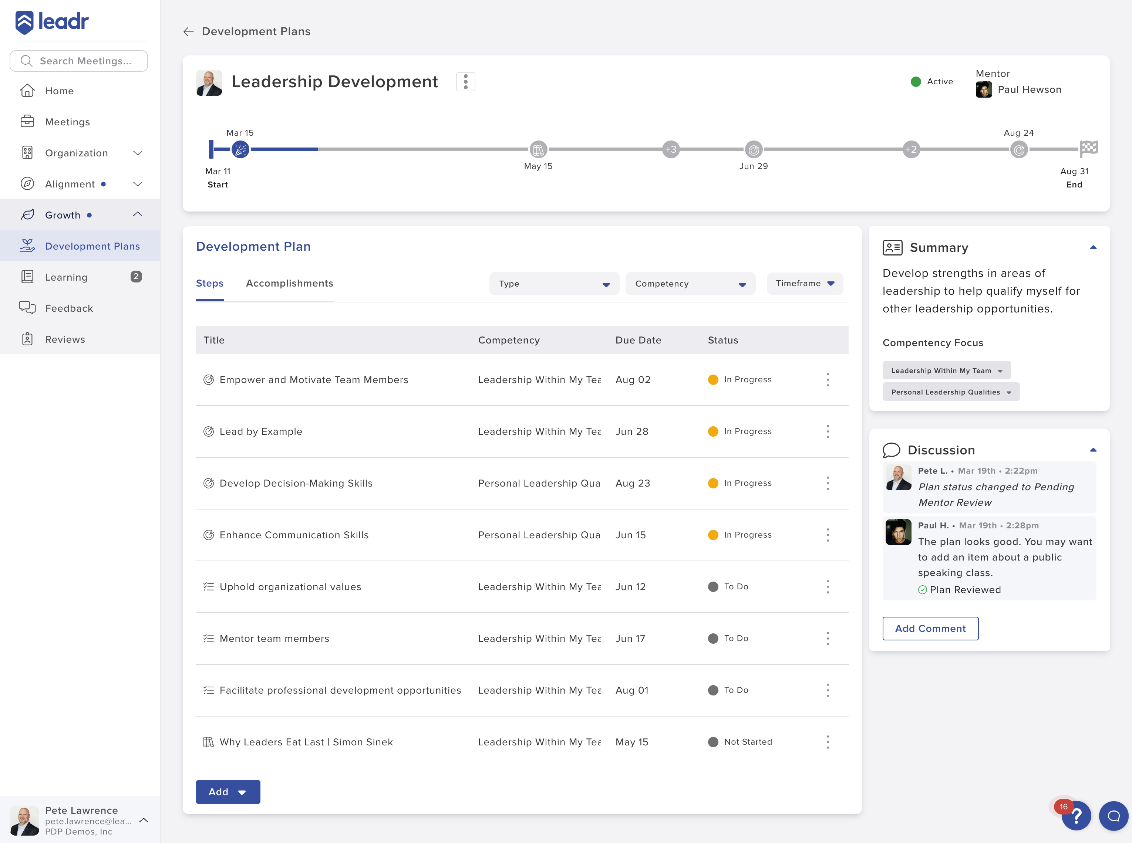Click the Learning sidebar icon
Viewport: 1132px width, 843px height.
tap(28, 277)
